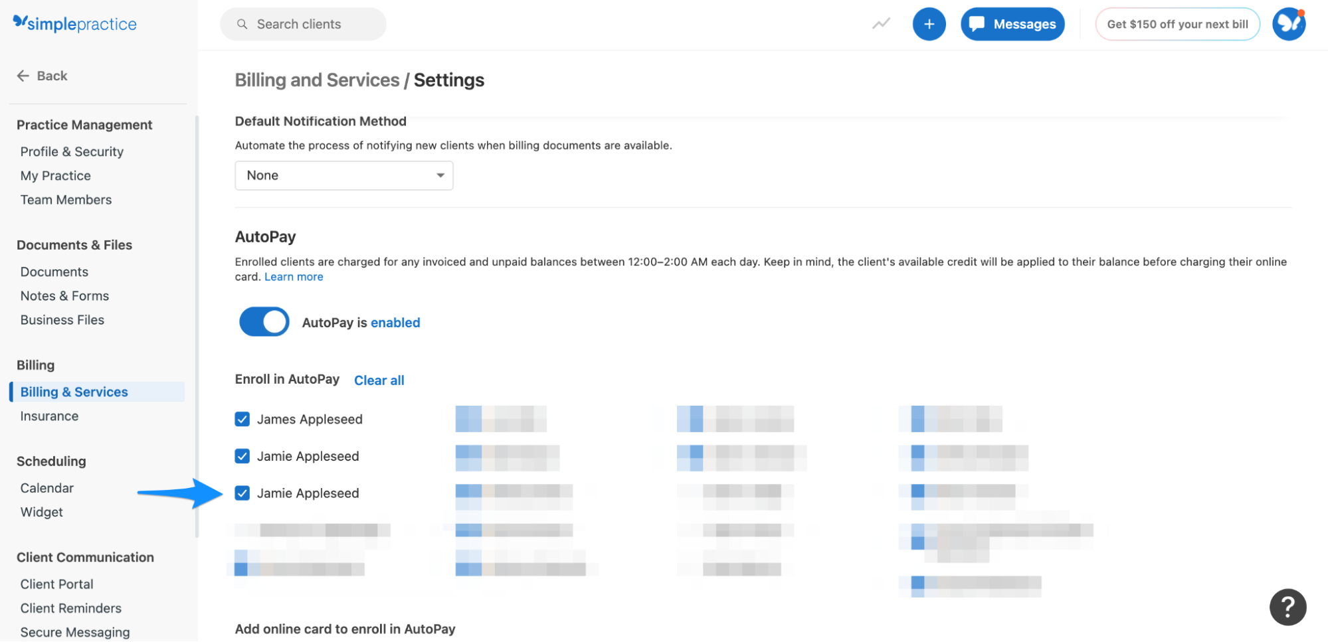Click Clear all to deselect enrolled clients
The height and width of the screenshot is (642, 1328).
click(379, 380)
